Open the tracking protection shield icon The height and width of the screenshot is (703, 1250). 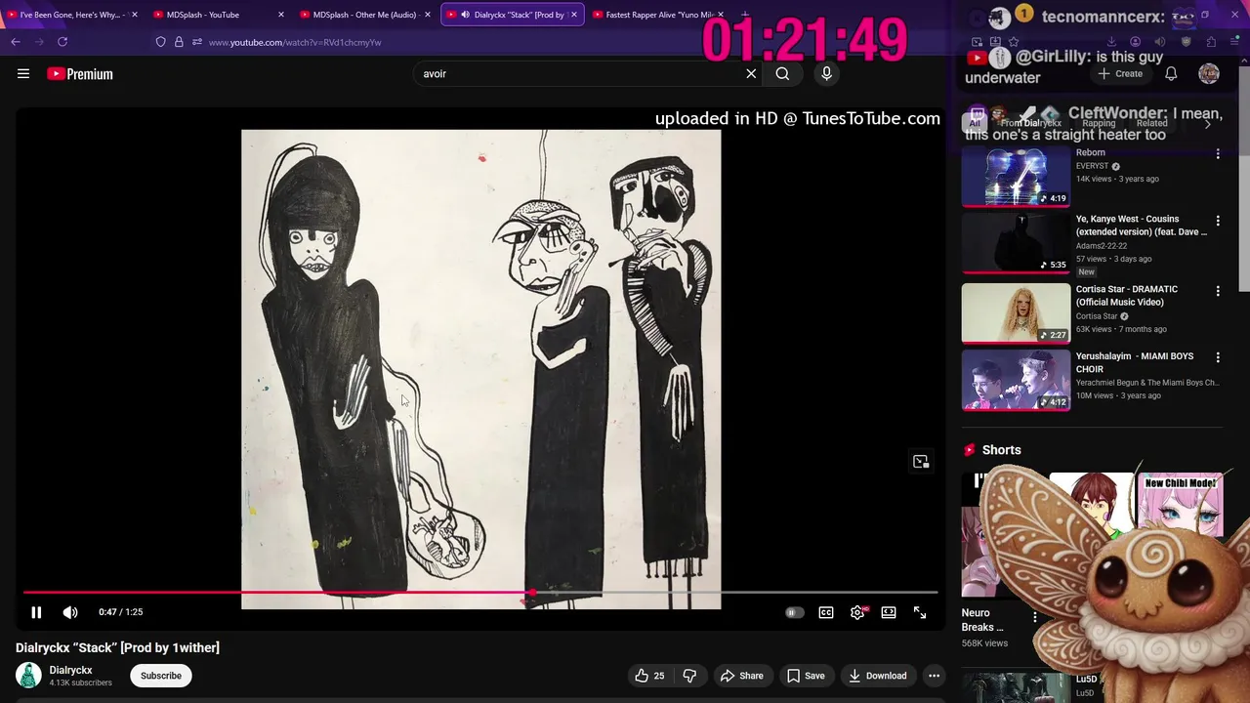point(161,42)
